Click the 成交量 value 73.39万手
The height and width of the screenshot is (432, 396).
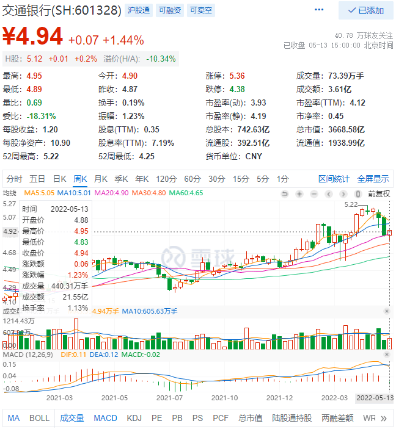click(x=346, y=76)
